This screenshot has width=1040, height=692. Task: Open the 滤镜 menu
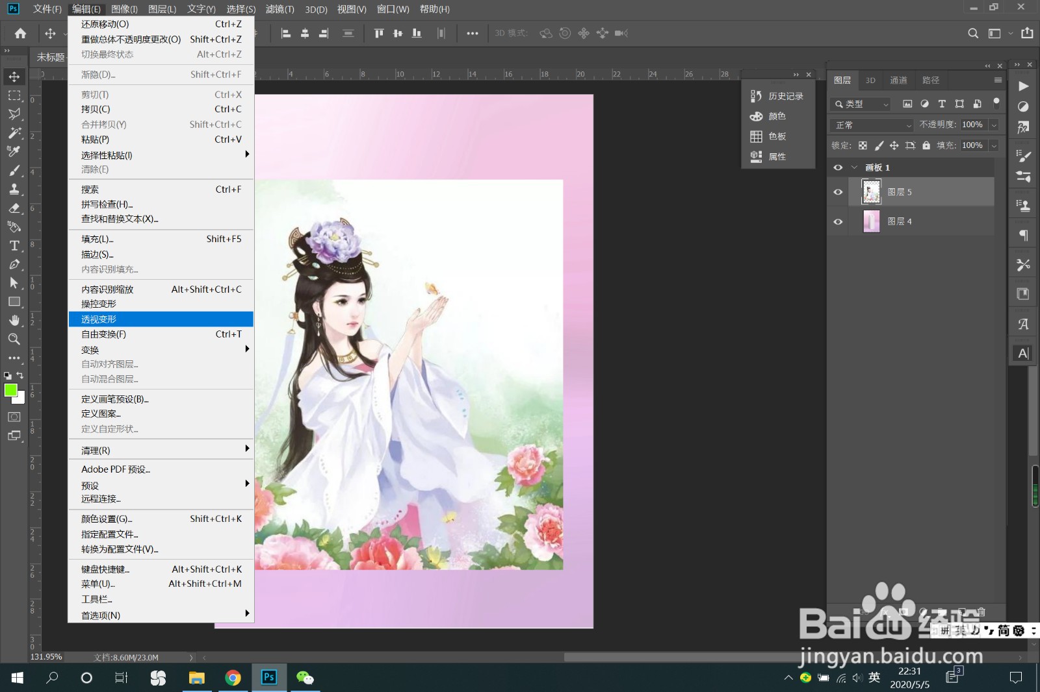(x=279, y=9)
